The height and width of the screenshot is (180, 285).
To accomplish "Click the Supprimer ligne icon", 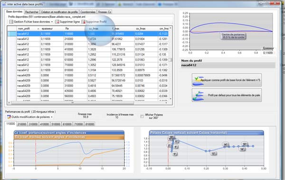I will (x=57, y=22).
